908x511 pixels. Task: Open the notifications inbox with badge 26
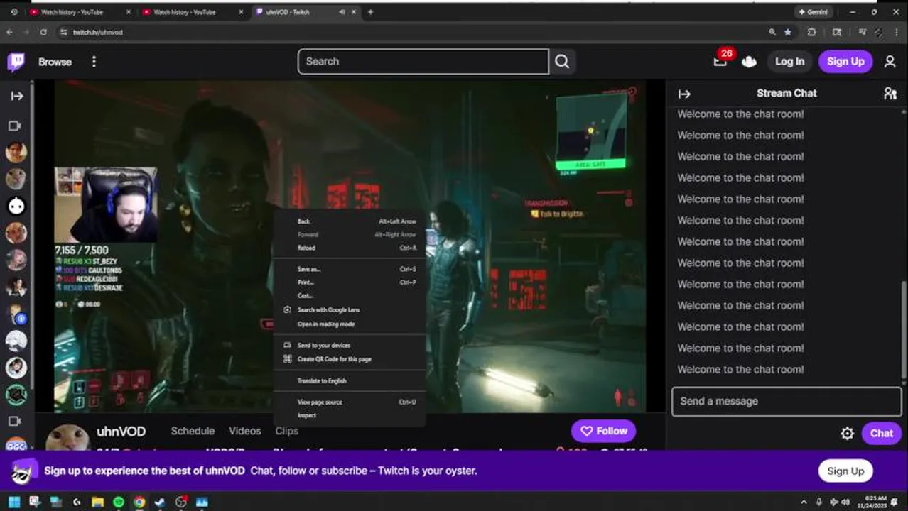(720, 62)
